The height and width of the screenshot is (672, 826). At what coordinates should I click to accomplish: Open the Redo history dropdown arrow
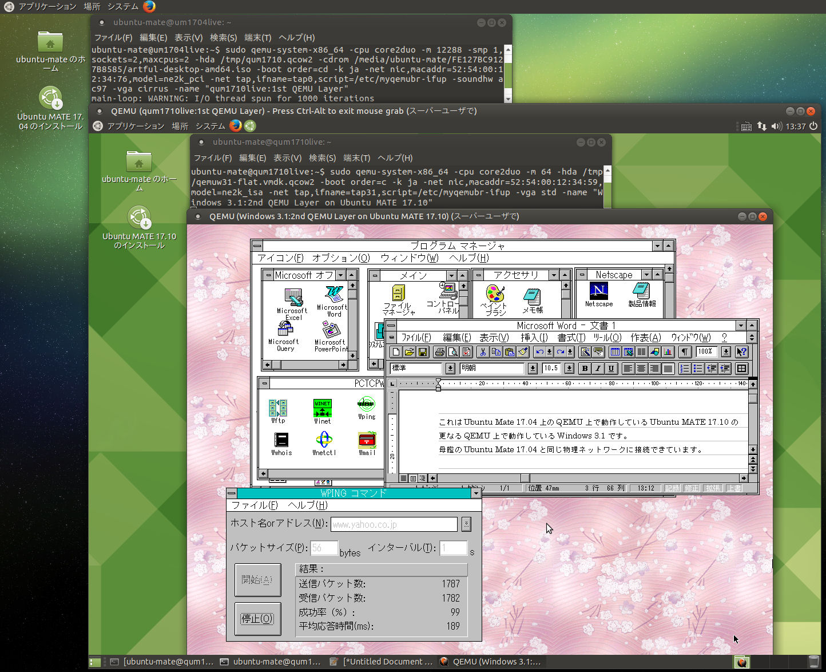[x=571, y=352]
